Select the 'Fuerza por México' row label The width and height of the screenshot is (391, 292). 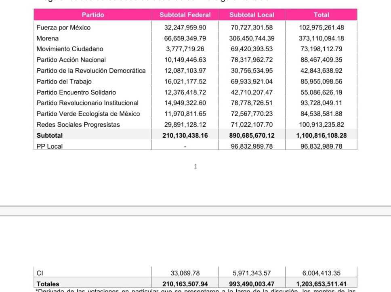click(63, 27)
